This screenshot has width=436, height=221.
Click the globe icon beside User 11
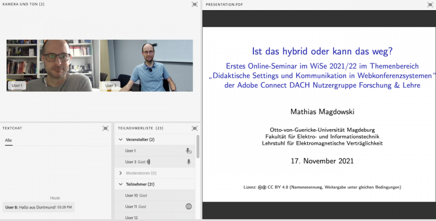[x=188, y=206]
